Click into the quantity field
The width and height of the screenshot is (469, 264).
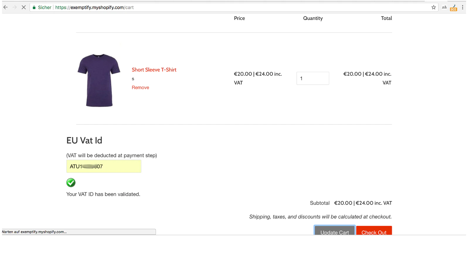(x=312, y=78)
